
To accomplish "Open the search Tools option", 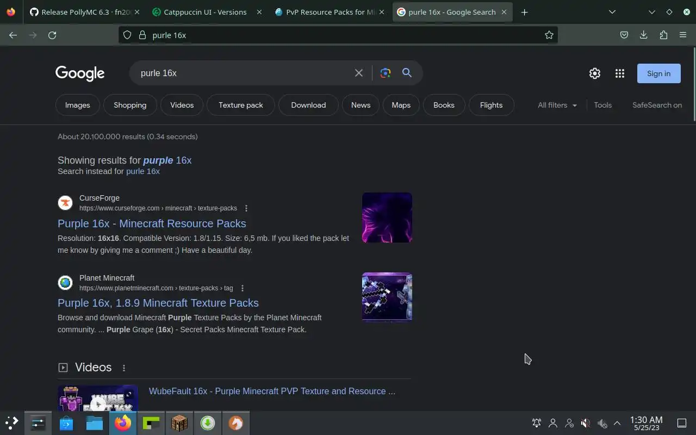I will pyautogui.click(x=602, y=105).
